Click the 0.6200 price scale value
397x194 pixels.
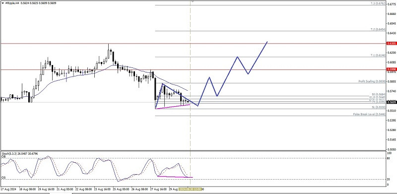pyautogui.click(x=392, y=53)
